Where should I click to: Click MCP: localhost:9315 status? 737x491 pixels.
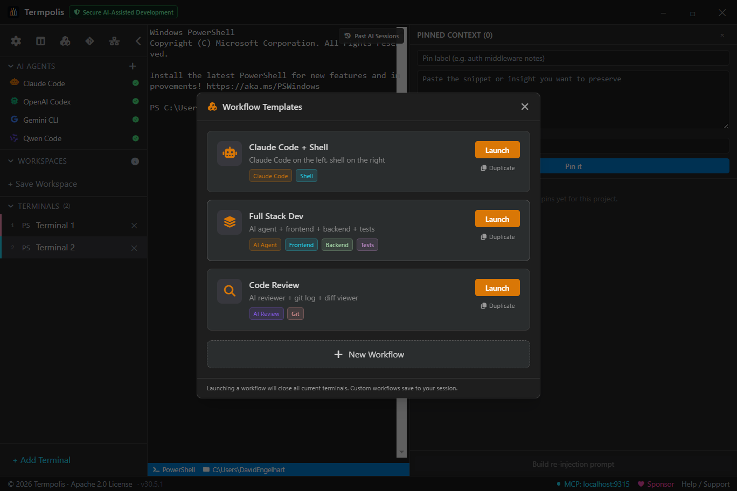click(593, 484)
